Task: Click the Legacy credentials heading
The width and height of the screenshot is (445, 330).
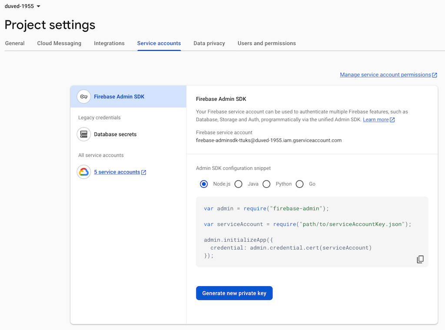Action: (x=100, y=117)
